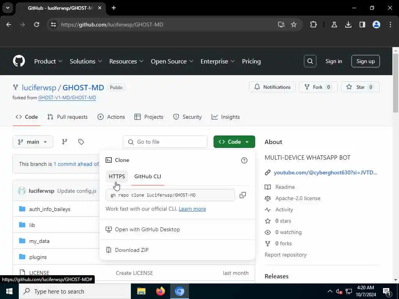Open the Chrome profile avatar

(376, 25)
